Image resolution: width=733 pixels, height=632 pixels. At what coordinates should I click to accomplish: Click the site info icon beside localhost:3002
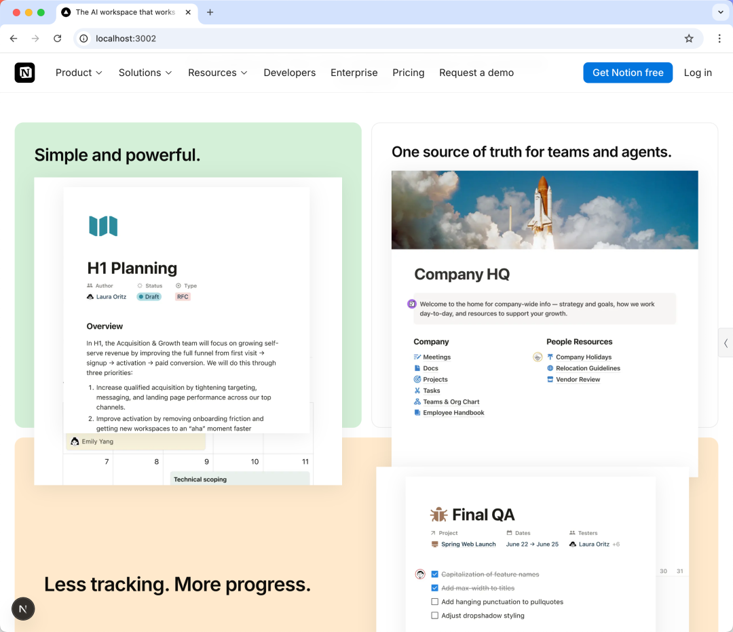coord(83,38)
